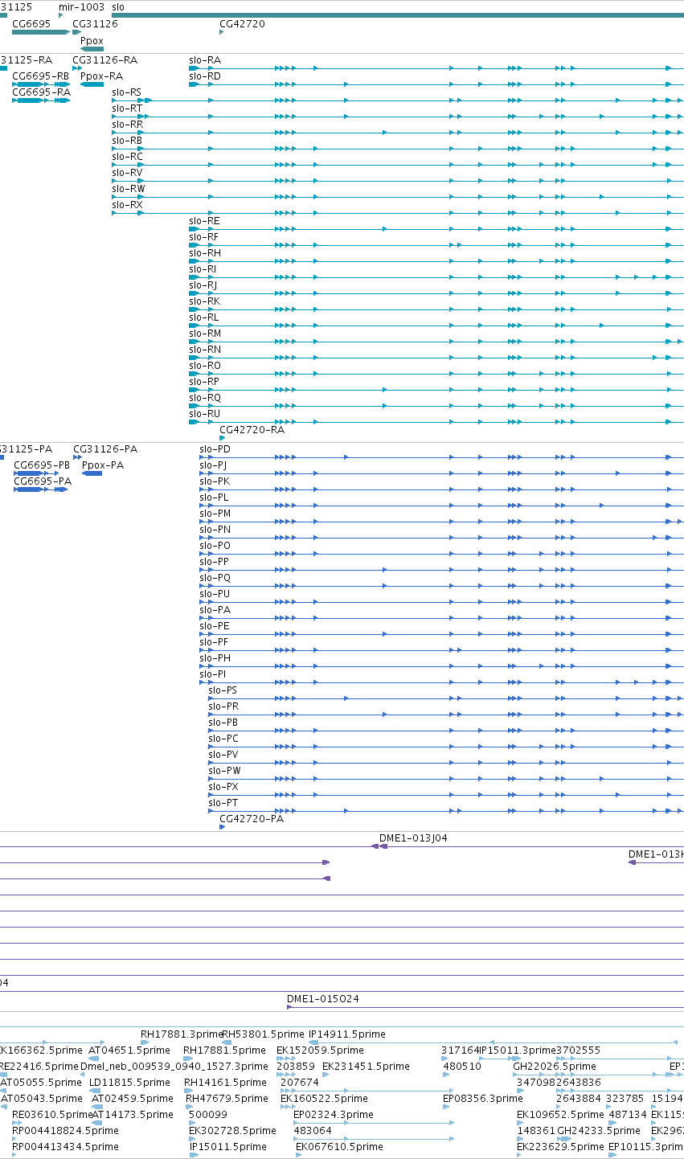Click the slo-RQ transcript label

tap(205, 398)
